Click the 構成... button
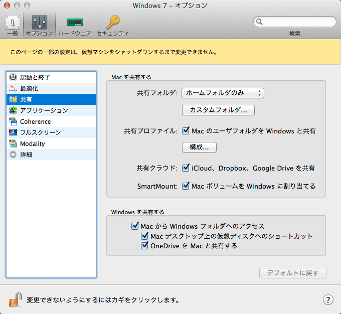The height and width of the screenshot is (314, 341). coord(199,147)
